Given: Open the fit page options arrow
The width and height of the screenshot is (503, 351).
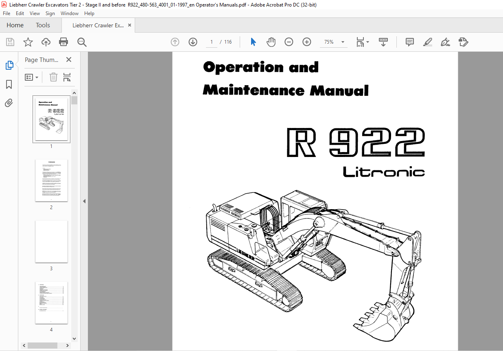Looking at the screenshot, I should [x=368, y=42].
